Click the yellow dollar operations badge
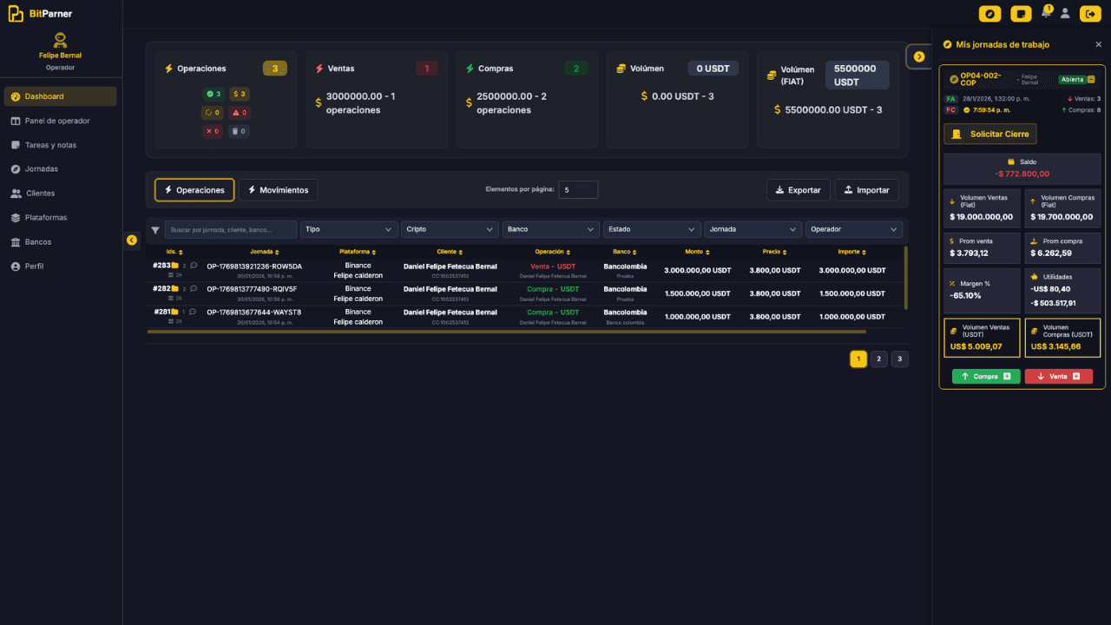The image size is (1111, 625). coord(240,94)
